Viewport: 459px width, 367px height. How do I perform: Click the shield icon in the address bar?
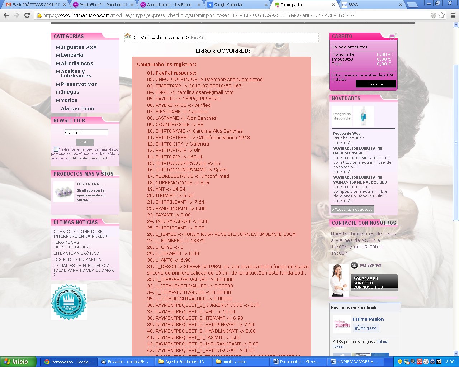click(434, 15)
